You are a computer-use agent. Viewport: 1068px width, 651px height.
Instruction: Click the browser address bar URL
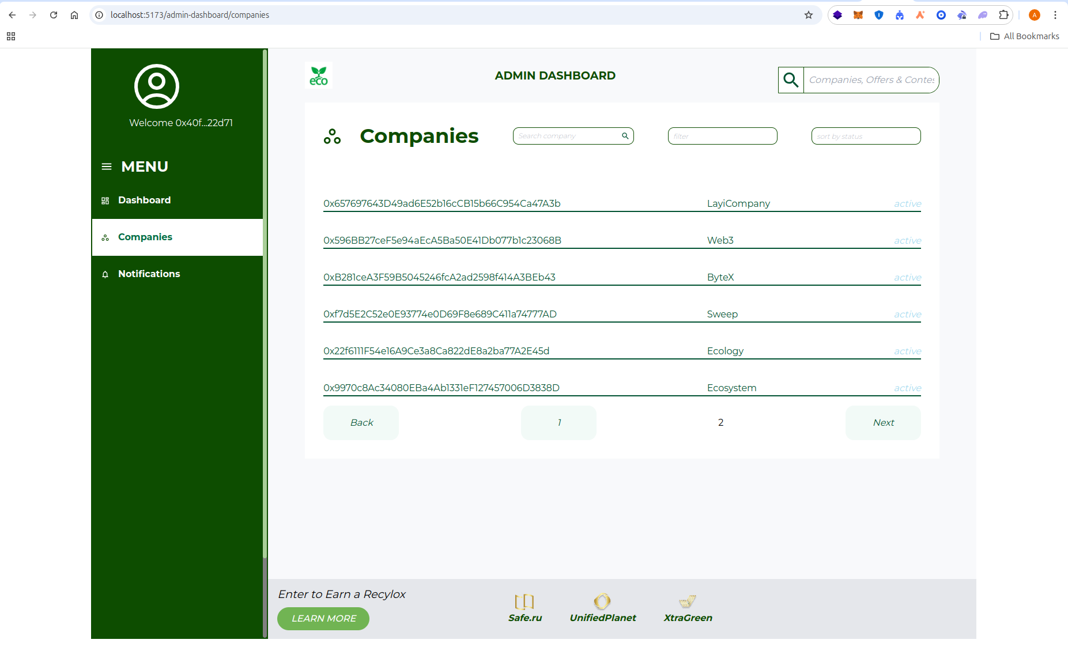190,15
